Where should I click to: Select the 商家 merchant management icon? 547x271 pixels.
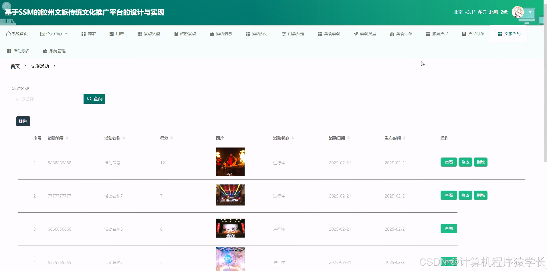(x=84, y=33)
